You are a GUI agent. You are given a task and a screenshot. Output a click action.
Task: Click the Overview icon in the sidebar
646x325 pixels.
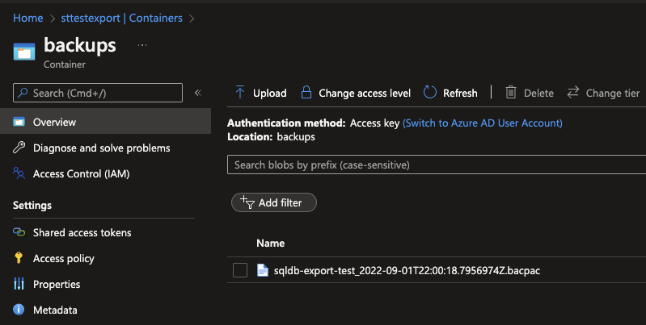click(x=19, y=122)
